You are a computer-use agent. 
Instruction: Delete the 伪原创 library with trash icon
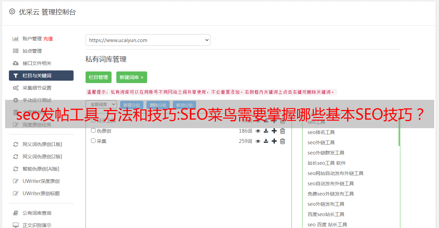[x=282, y=131]
